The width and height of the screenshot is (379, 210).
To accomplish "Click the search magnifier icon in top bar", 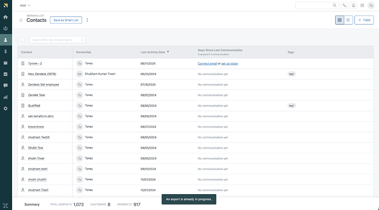I will [x=335, y=5].
